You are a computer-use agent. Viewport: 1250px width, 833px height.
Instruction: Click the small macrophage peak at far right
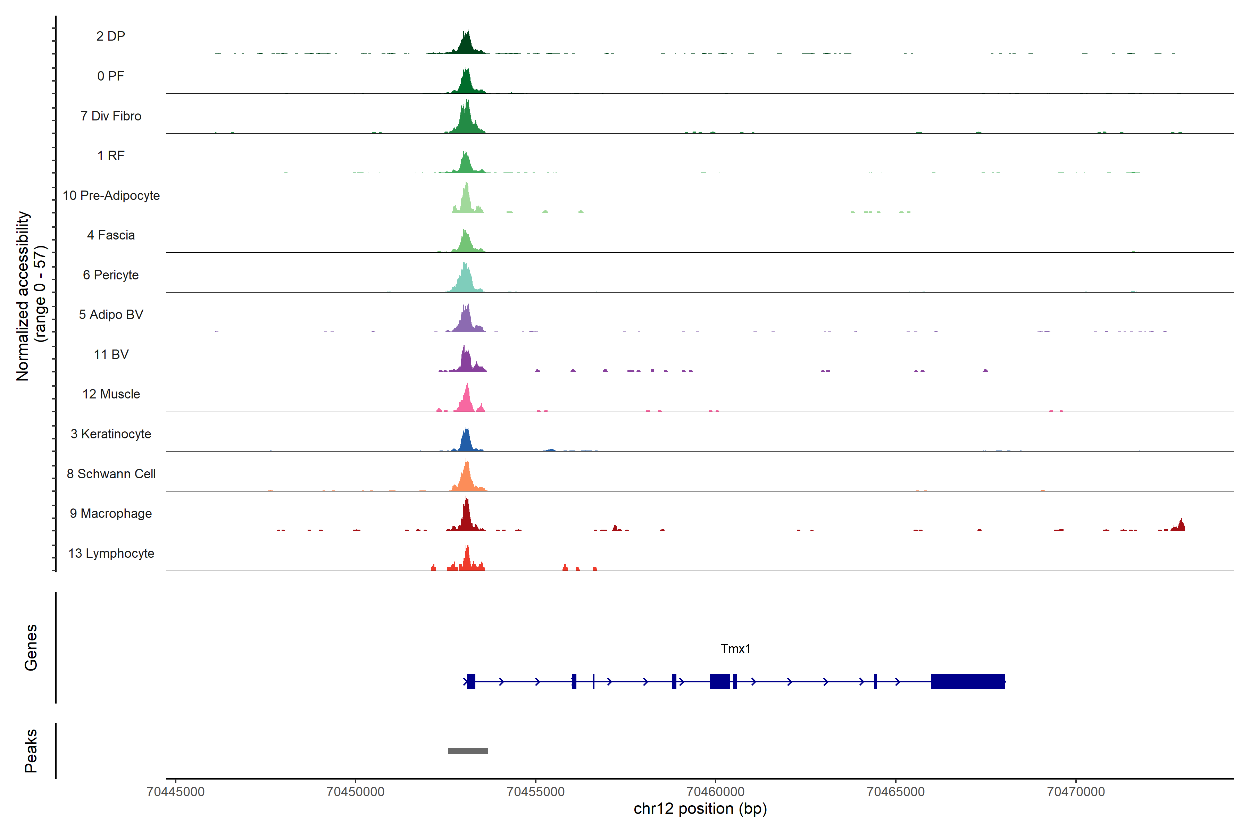1181,526
